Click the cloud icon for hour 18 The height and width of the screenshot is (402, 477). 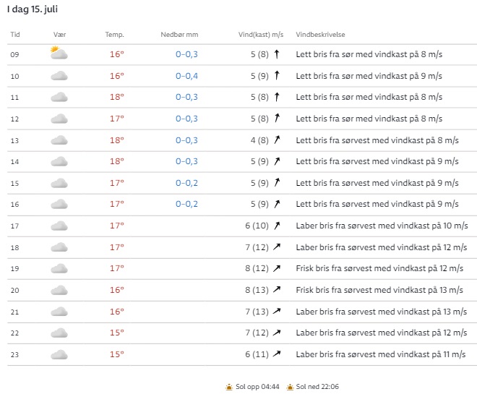point(59,247)
